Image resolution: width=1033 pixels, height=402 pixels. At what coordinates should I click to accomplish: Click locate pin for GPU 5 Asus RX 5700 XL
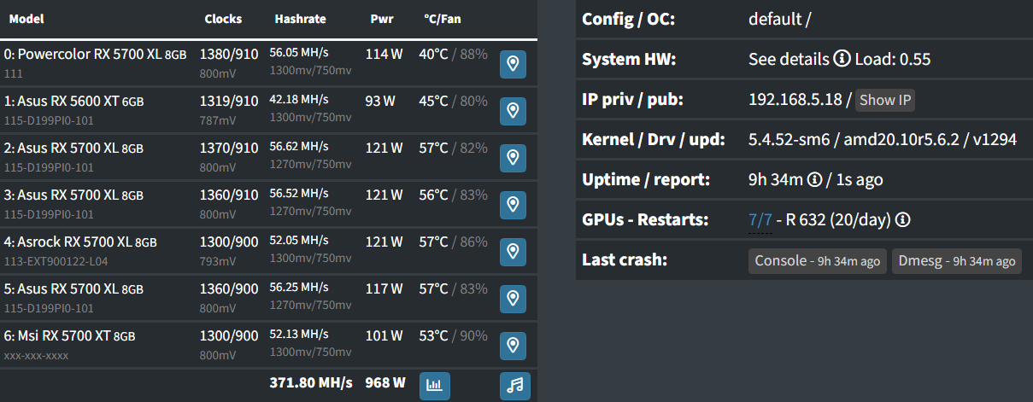tap(512, 298)
